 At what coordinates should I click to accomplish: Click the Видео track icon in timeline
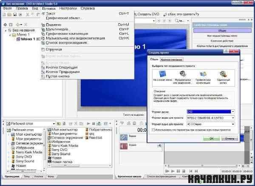pos(124,138)
